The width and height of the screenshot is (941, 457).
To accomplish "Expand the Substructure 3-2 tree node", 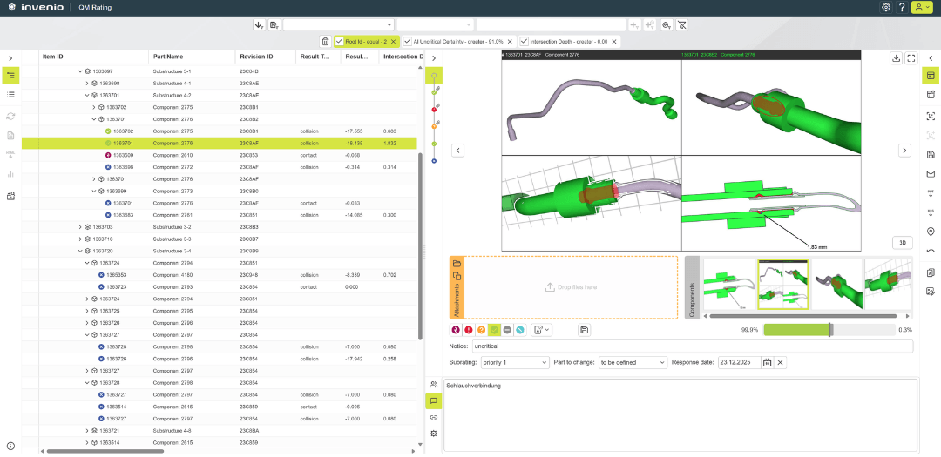I will tap(80, 226).
